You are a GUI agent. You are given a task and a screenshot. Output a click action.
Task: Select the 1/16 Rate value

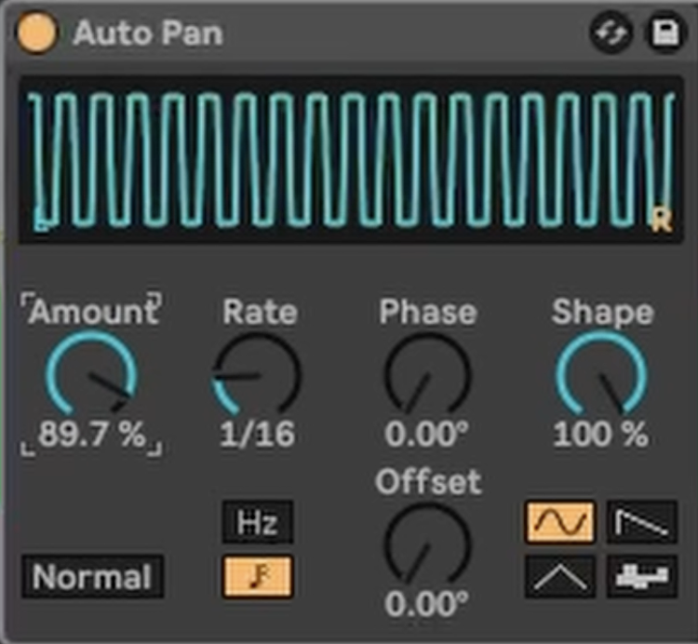click(x=258, y=436)
